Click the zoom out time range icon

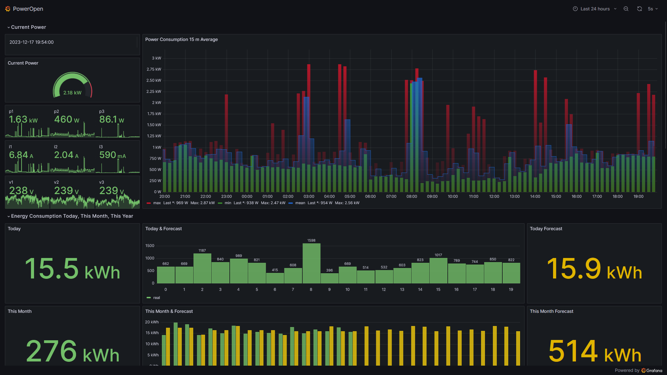(626, 9)
